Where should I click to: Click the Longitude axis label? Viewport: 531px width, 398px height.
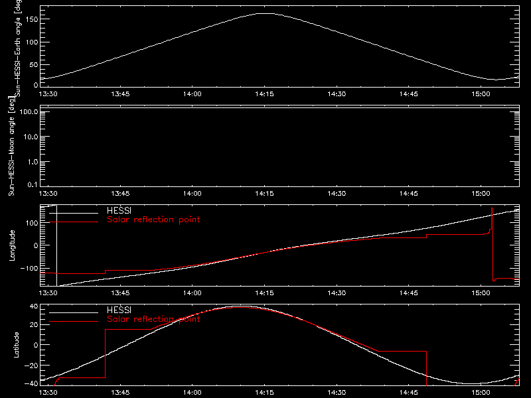[12, 245]
